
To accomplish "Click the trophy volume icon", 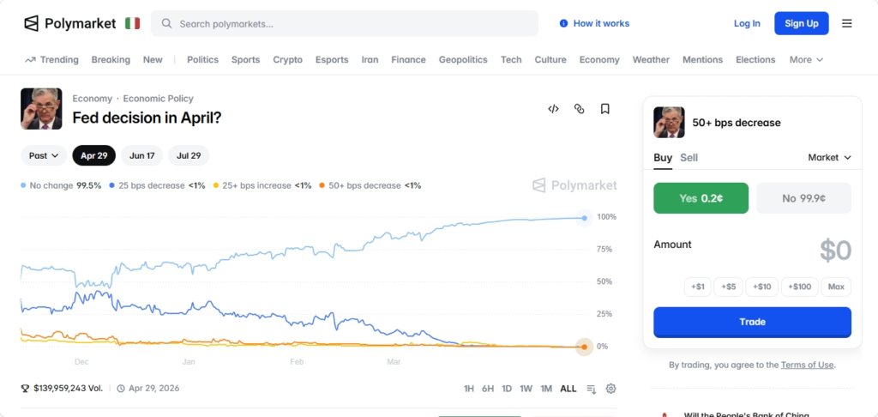I will tap(25, 388).
